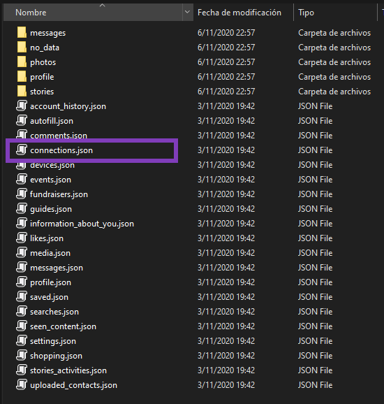Click the uploaded_contacts.json file icon
Viewport: 384px width, 404px height.
point(22,385)
